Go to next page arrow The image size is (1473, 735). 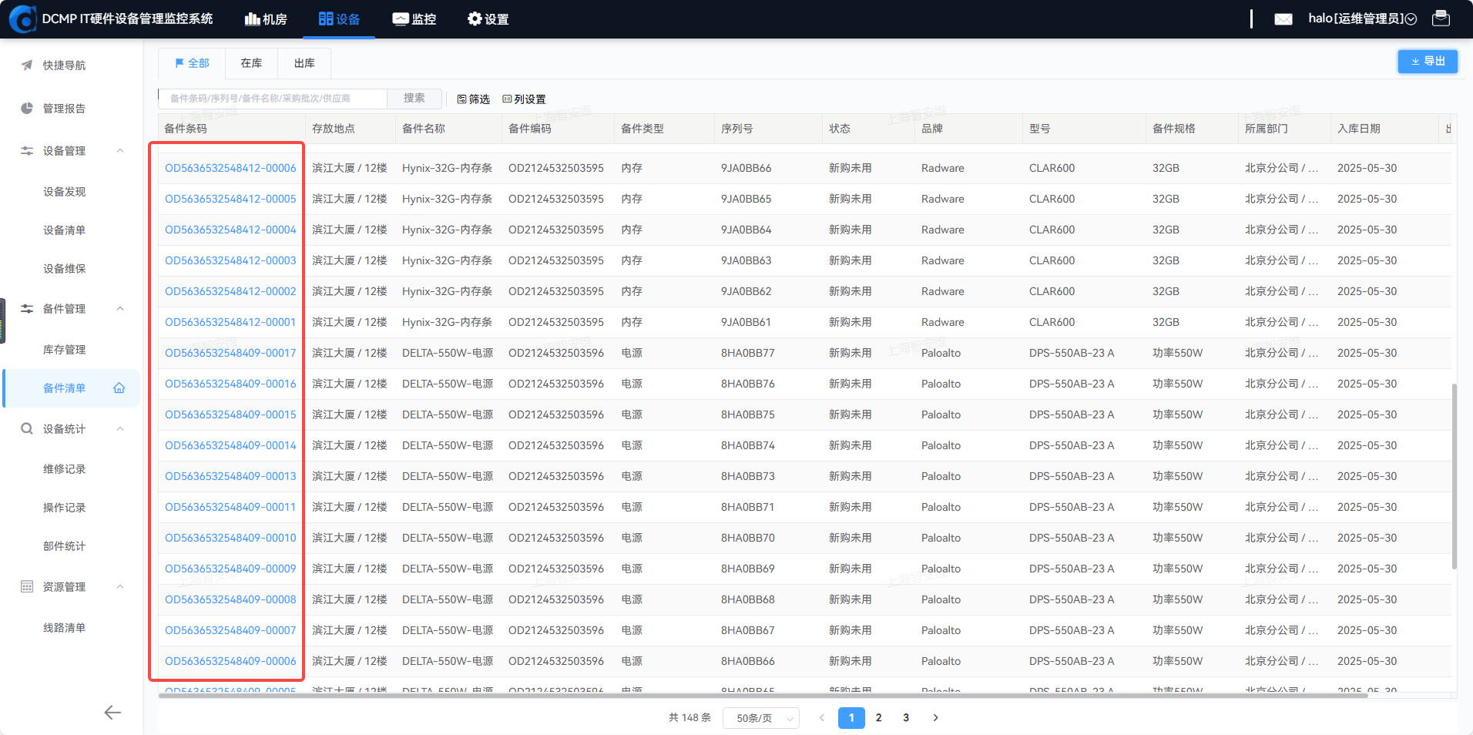[x=935, y=718]
